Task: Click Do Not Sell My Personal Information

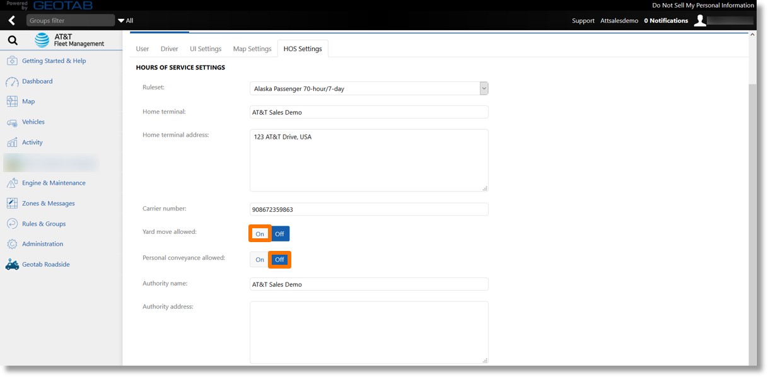Action: tap(703, 5)
